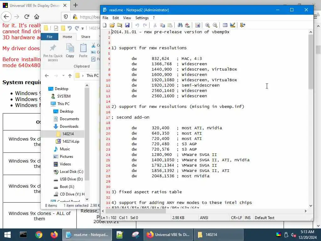Click the Customize schemes icon in Notepad2 toolbar
Screen dimensions: 321x241
(233, 25)
